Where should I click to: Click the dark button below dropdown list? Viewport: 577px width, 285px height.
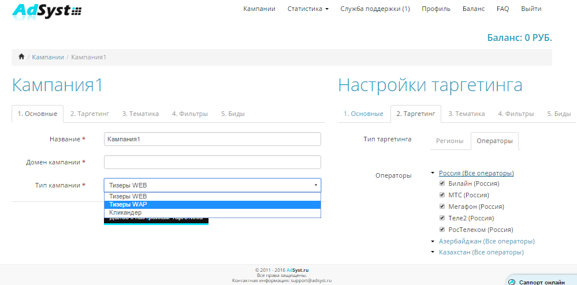156,220
